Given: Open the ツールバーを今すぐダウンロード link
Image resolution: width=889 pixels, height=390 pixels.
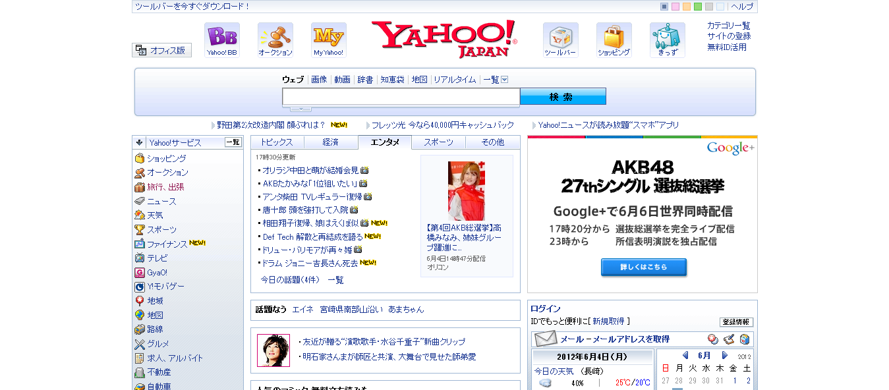Looking at the screenshot, I should pyautogui.click(x=192, y=7).
